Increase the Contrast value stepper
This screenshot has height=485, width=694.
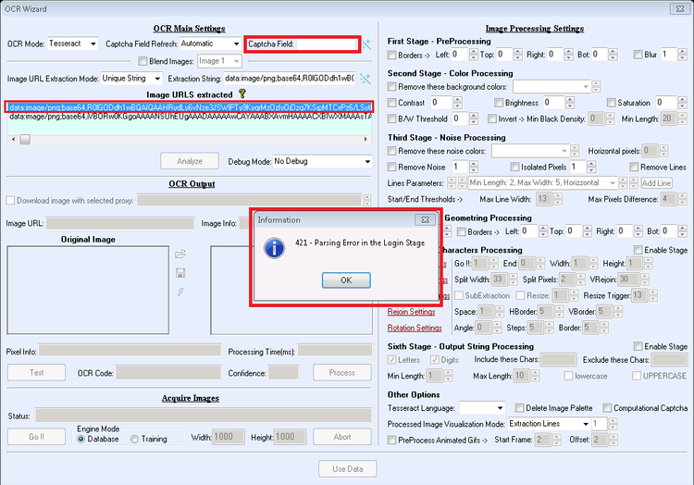pos(458,100)
